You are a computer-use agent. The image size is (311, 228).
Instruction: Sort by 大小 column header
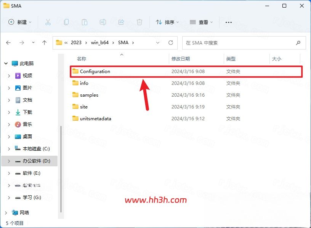coord(276,59)
